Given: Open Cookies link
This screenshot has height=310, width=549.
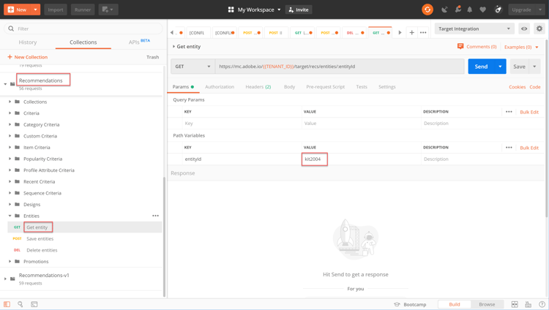Looking at the screenshot, I should [517, 87].
